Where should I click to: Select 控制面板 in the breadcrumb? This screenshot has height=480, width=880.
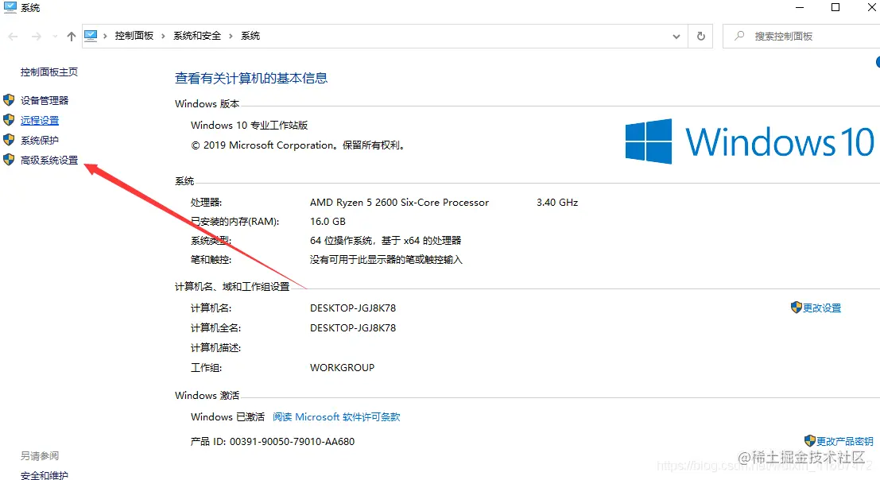[x=134, y=36]
